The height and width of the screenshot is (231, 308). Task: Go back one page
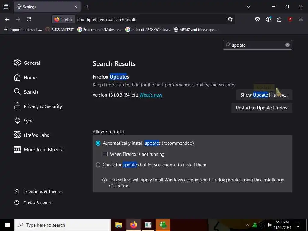7,19
